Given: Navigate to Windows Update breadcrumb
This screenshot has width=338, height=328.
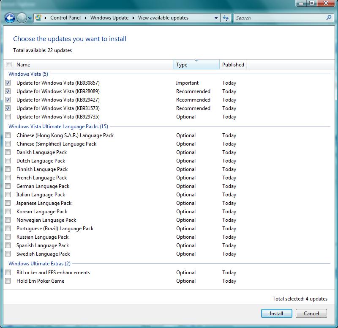Looking at the screenshot, I should pos(109,18).
